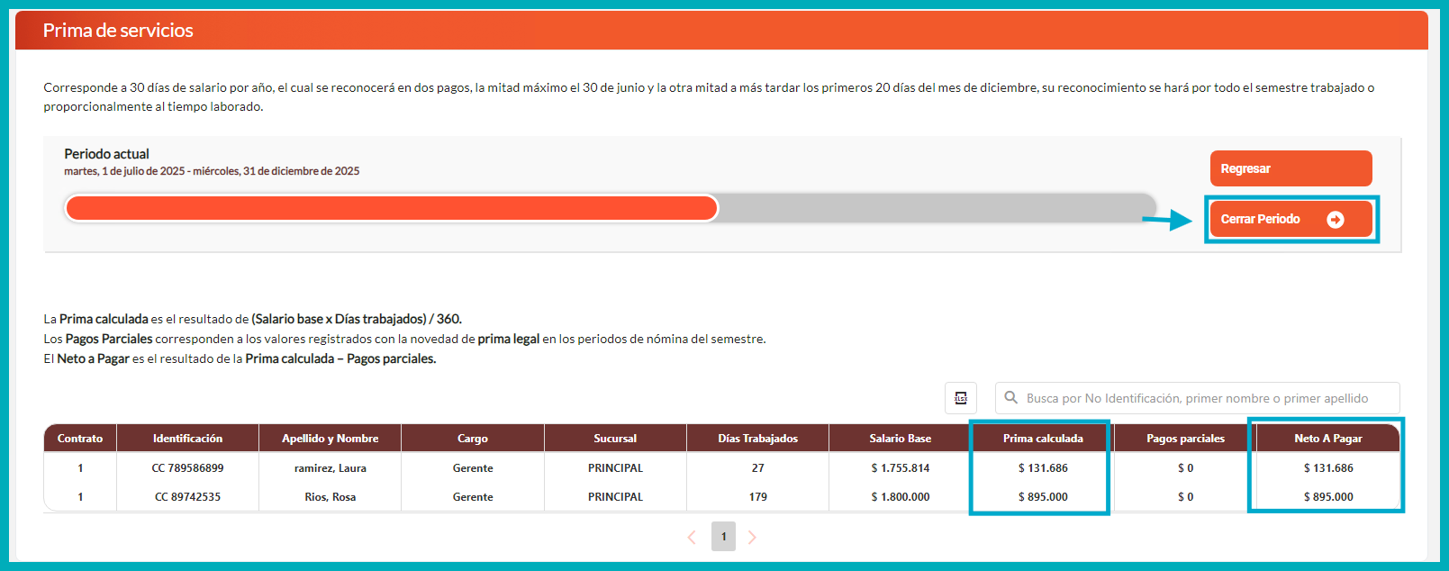Click the search magnifier icon

(1011, 397)
